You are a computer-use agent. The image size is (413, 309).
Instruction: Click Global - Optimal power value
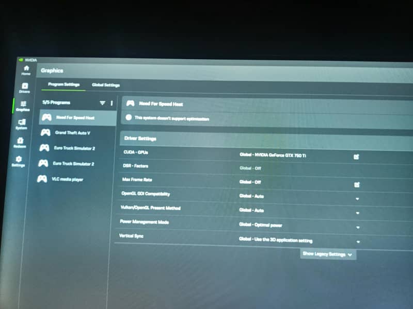261,225
